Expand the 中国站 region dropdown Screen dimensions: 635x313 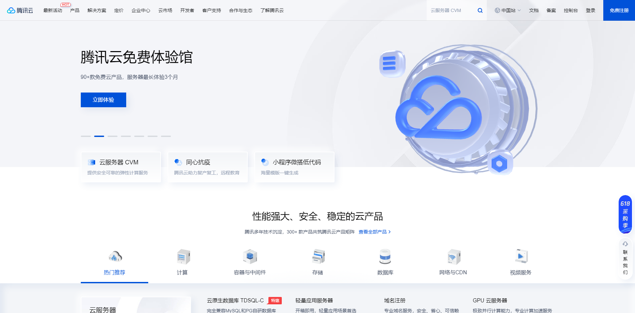click(x=508, y=10)
